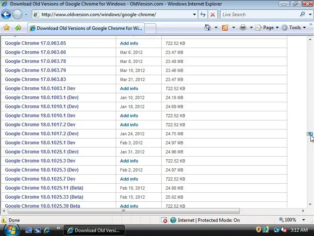Viewport: 314px width, 236px height.
Task: Open Google Chrome 17.0.963.83 link
Action: click(x=35, y=79)
